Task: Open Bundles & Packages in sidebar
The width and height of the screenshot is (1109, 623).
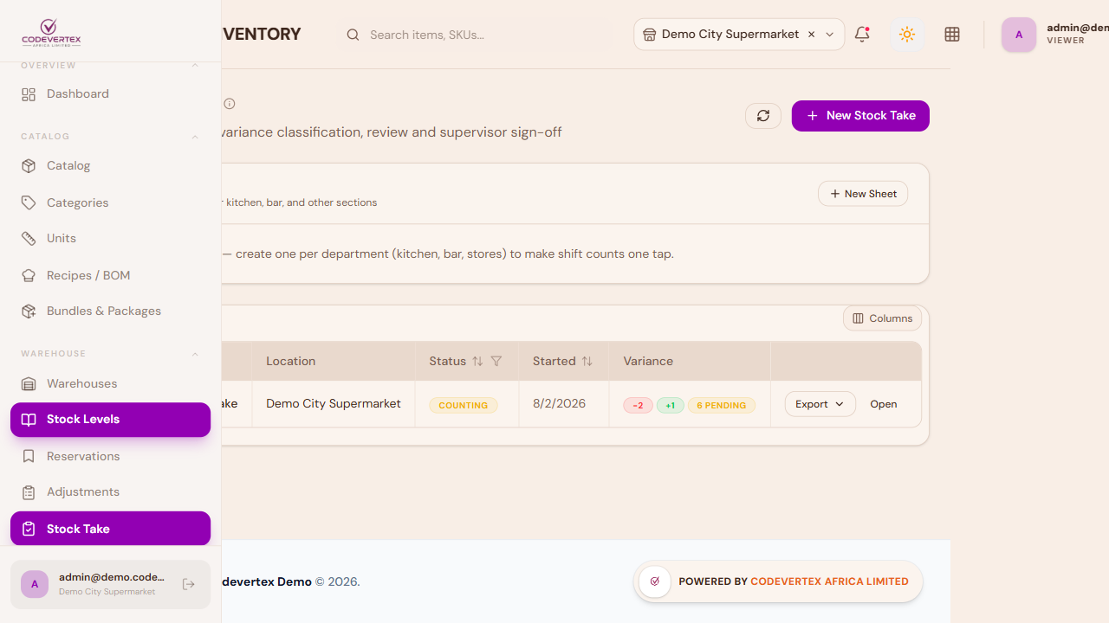Action: click(x=110, y=311)
